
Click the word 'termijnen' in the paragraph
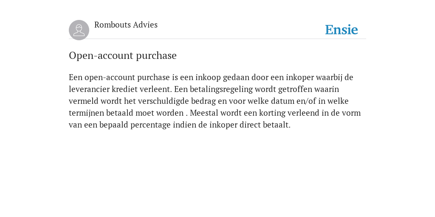point(87,113)
